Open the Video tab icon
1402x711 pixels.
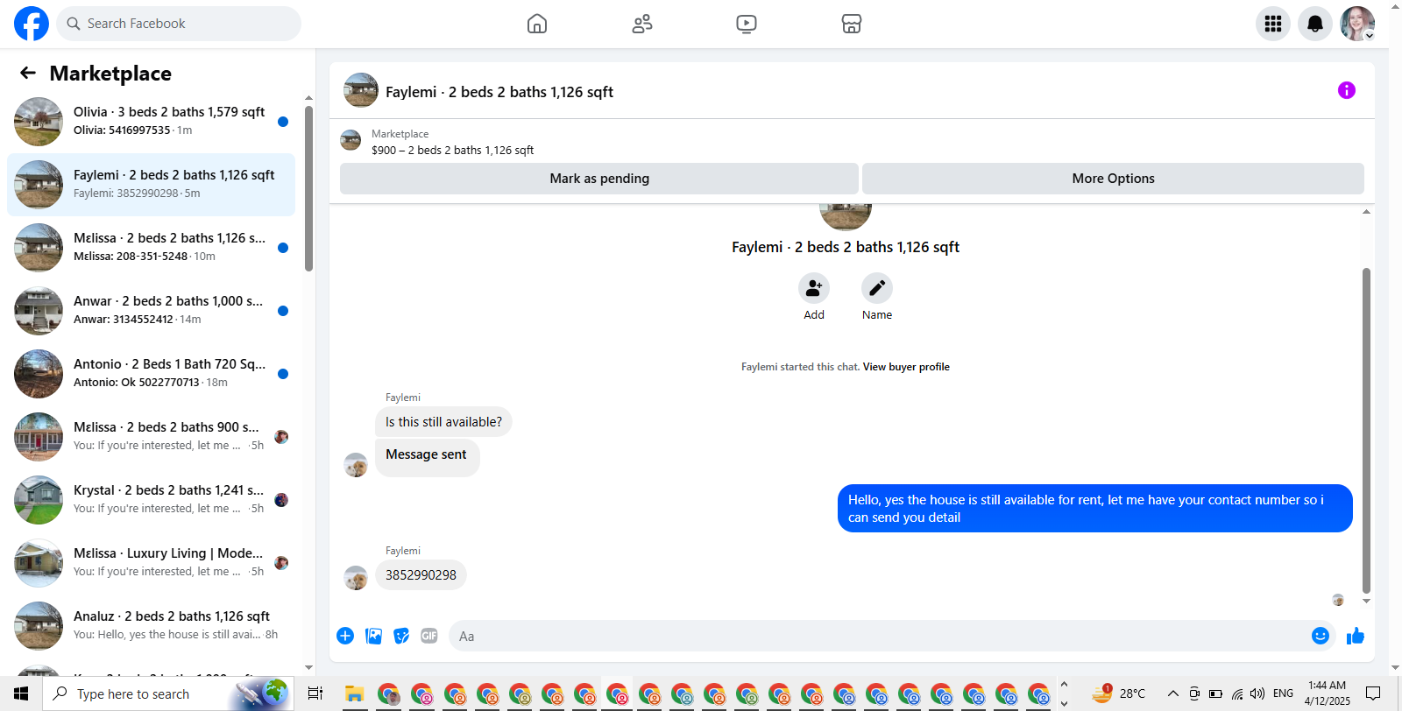tap(747, 24)
